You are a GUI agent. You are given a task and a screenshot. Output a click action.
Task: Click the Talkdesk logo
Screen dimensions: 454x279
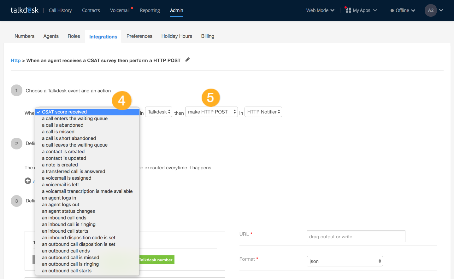click(24, 10)
